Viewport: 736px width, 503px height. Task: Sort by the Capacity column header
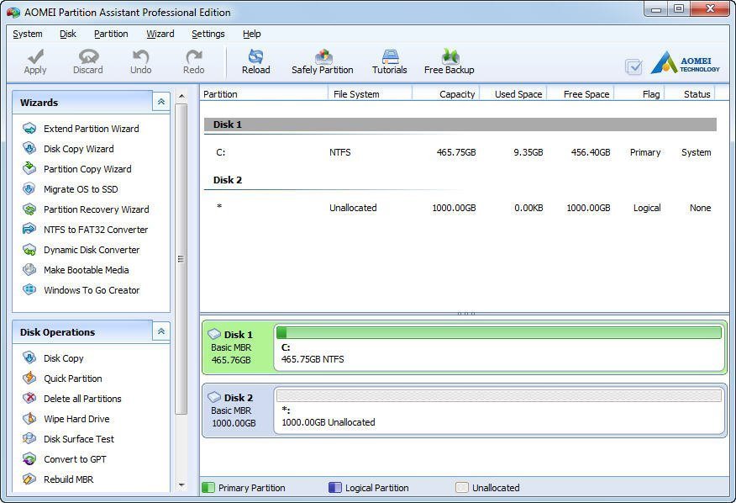[445, 94]
